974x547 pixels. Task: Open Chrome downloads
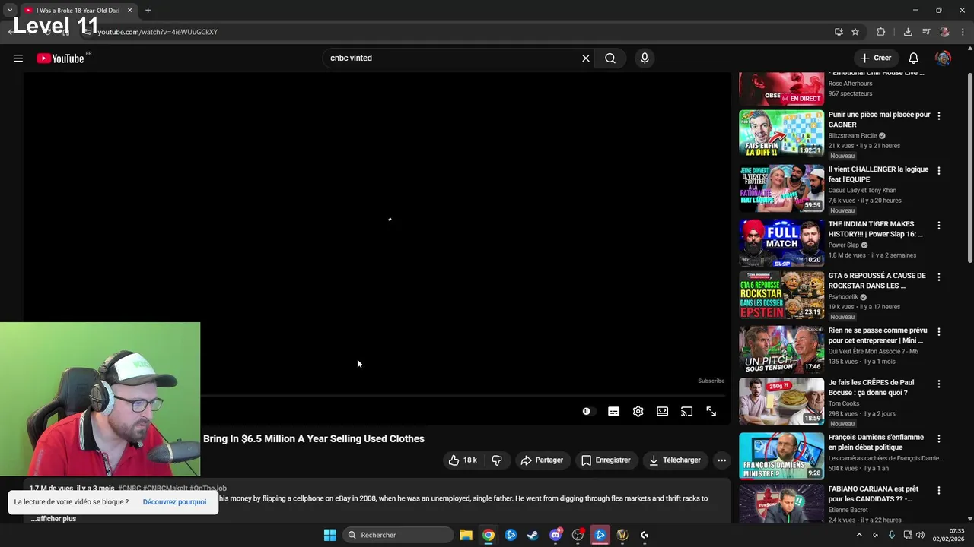point(908,32)
